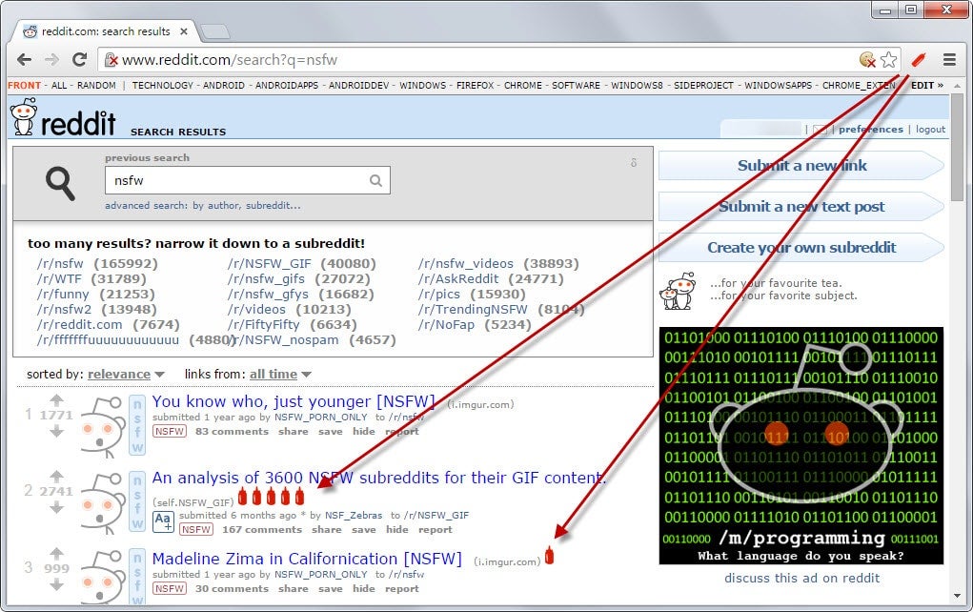
Task: Click the browser forward arrow
Action: (x=52, y=60)
